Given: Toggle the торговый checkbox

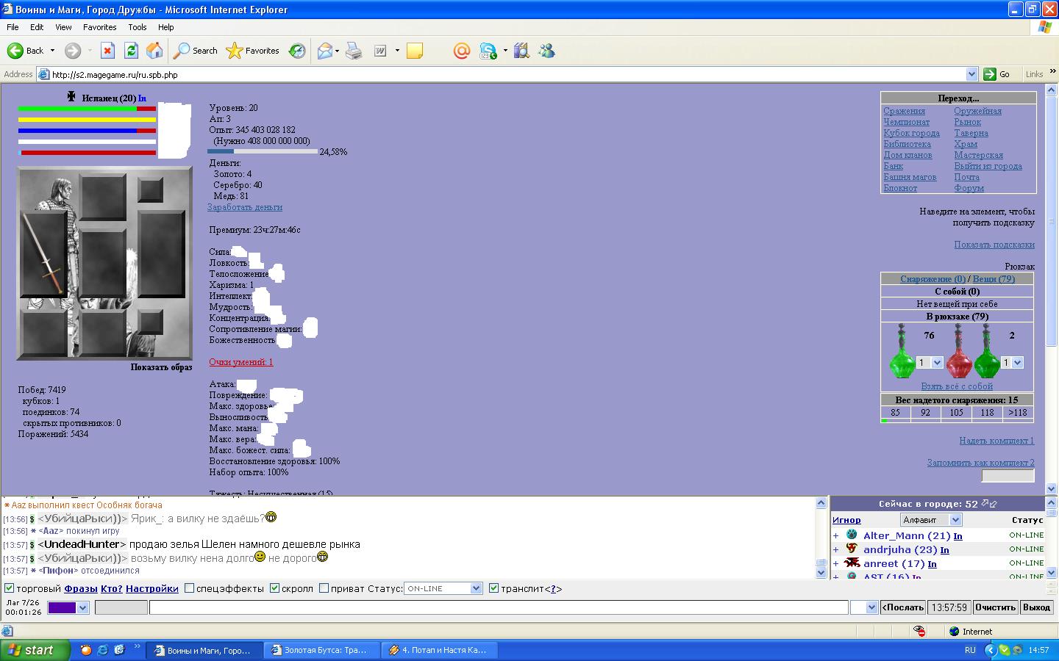Looking at the screenshot, I should pyautogui.click(x=10, y=588).
